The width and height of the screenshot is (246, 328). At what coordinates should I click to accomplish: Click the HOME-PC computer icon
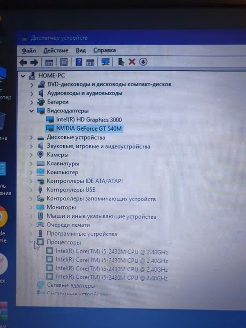click(32, 76)
